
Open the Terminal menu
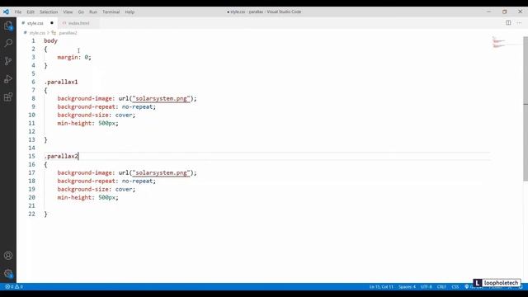(111, 12)
